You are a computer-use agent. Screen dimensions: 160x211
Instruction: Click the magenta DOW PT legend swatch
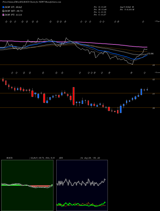4,15
